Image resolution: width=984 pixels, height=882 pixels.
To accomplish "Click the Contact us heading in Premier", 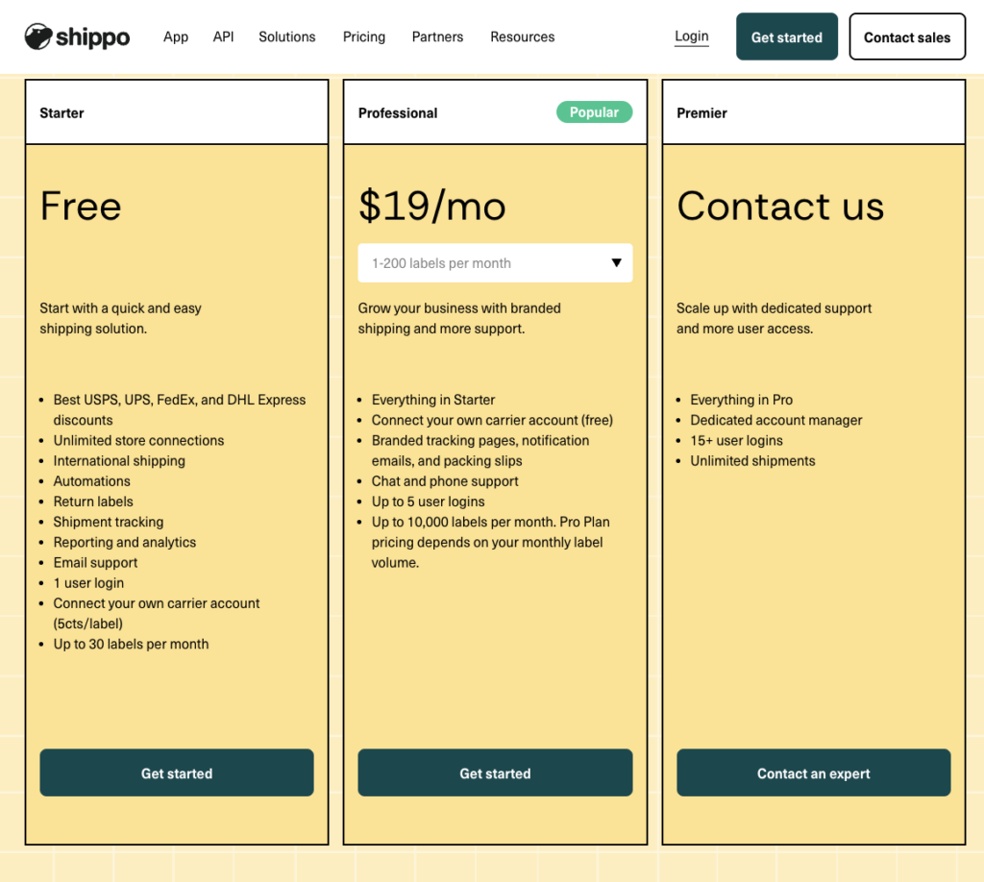I will [x=779, y=207].
